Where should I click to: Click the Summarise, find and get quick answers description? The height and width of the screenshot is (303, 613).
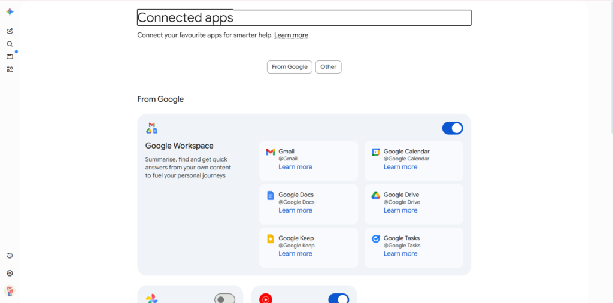point(188,168)
